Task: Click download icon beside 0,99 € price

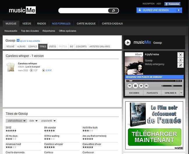Action: [44, 70]
